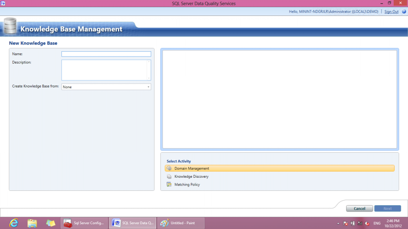Image resolution: width=408 pixels, height=229 pixels.
Task: Click the Action Center flag tray icon
Action: [x=345, y=223]
